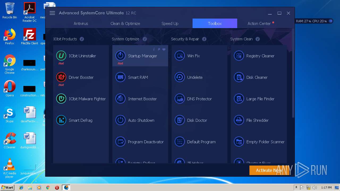340x191 pixels.
Task: Click Action Center flag in tray
Action: pos(302,188)
